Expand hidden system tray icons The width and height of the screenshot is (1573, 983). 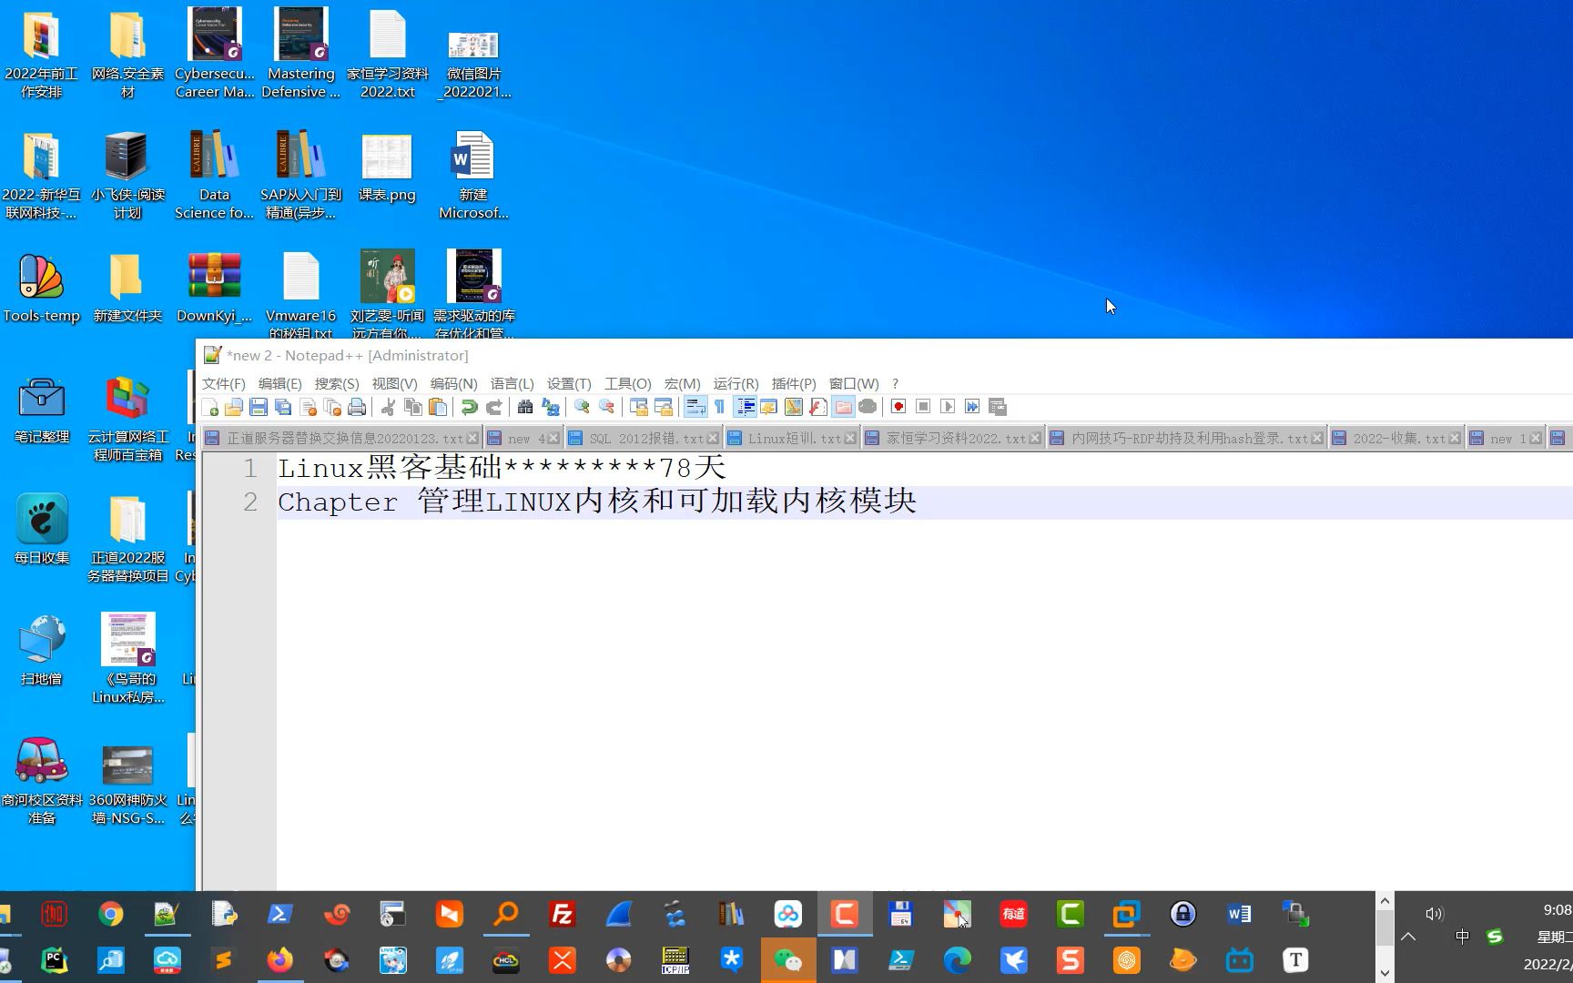1407,936
